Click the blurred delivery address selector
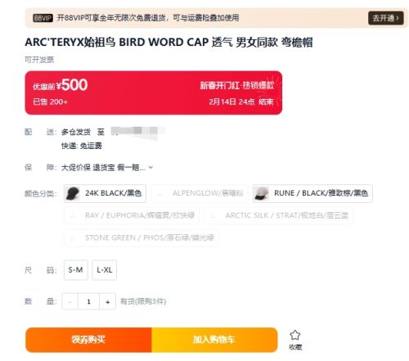 point(137,132)
